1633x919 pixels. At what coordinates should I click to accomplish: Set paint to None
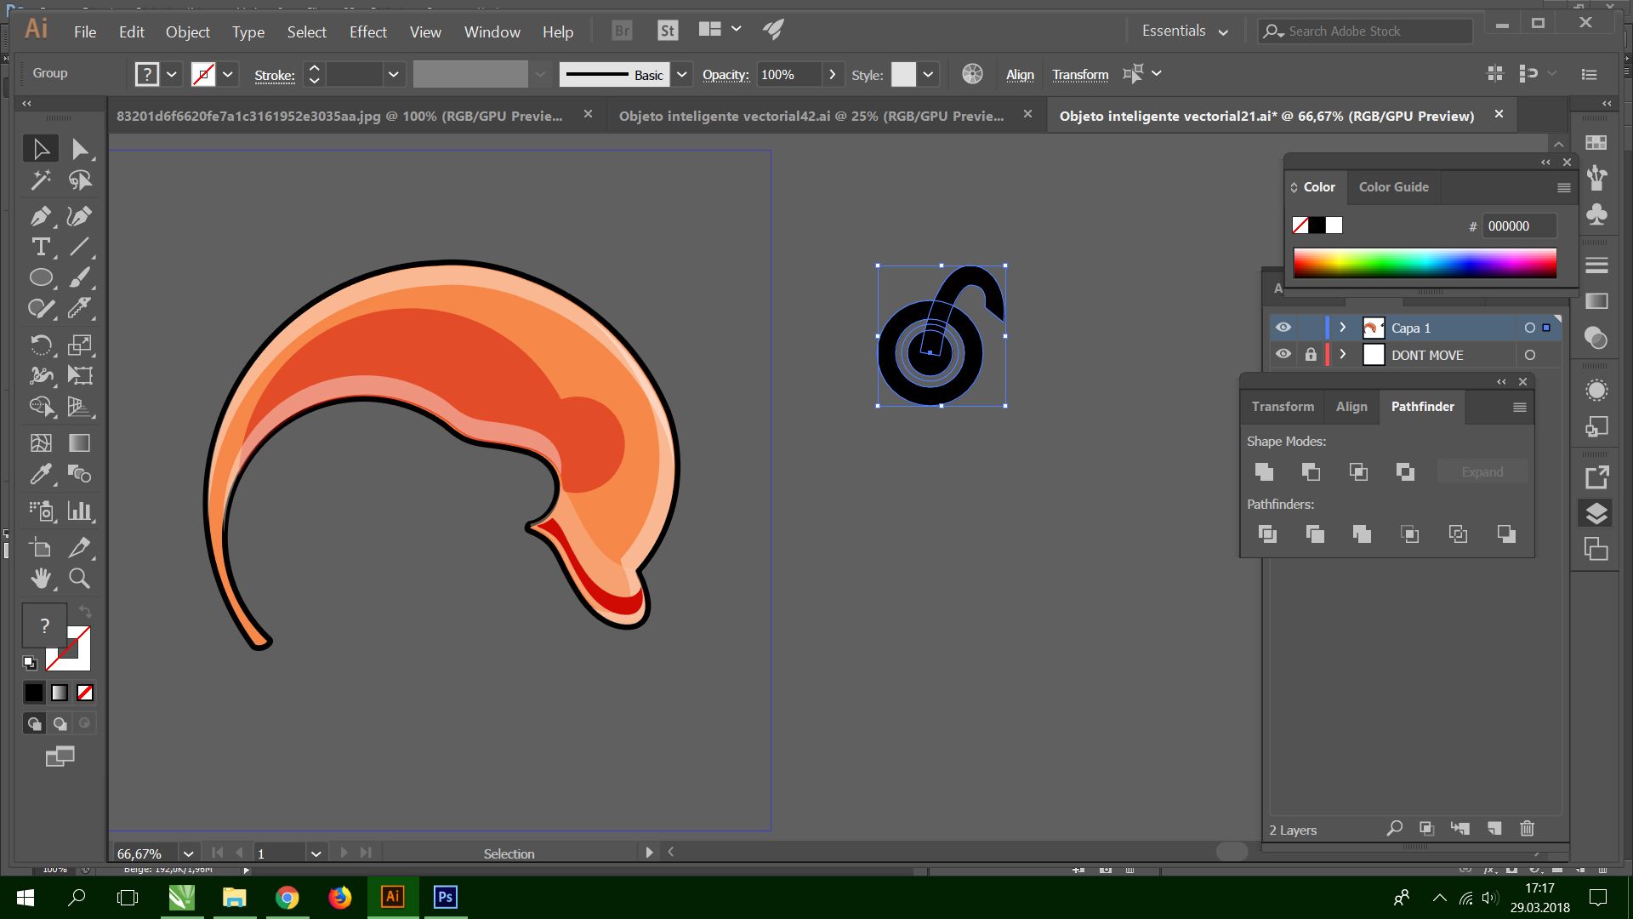[85, 693]
